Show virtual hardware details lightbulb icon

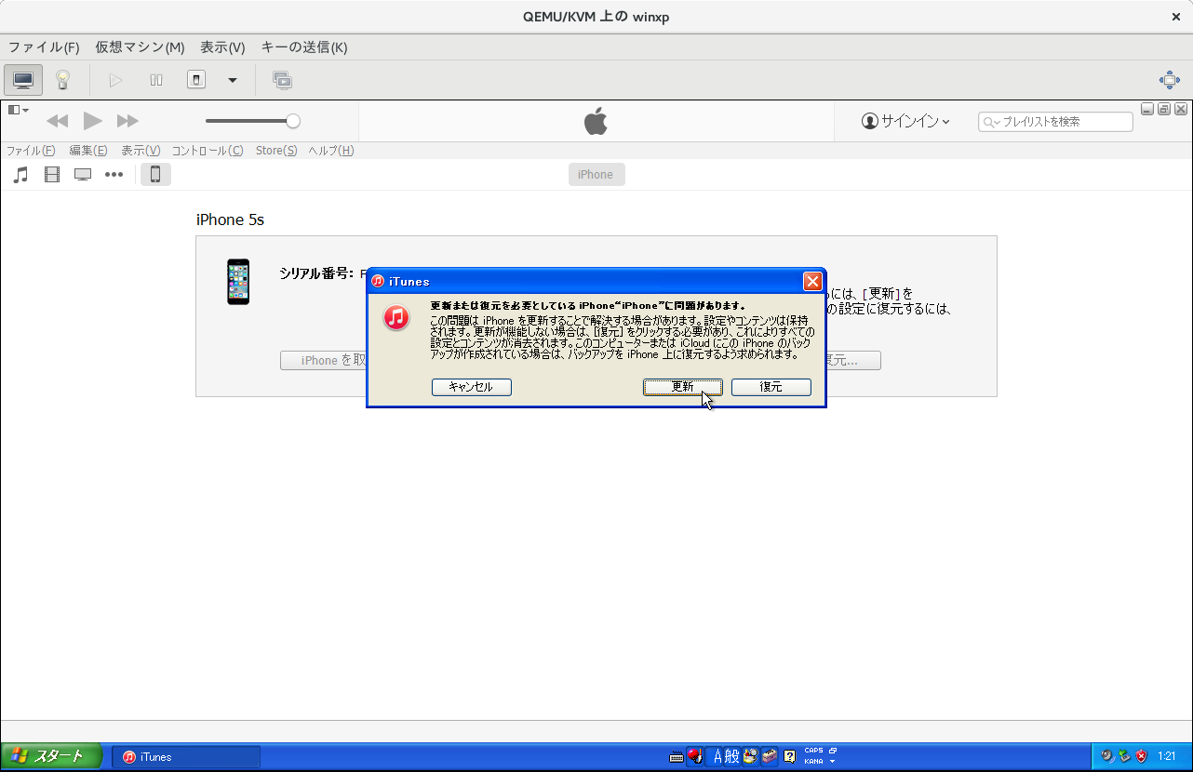[63, 80]
